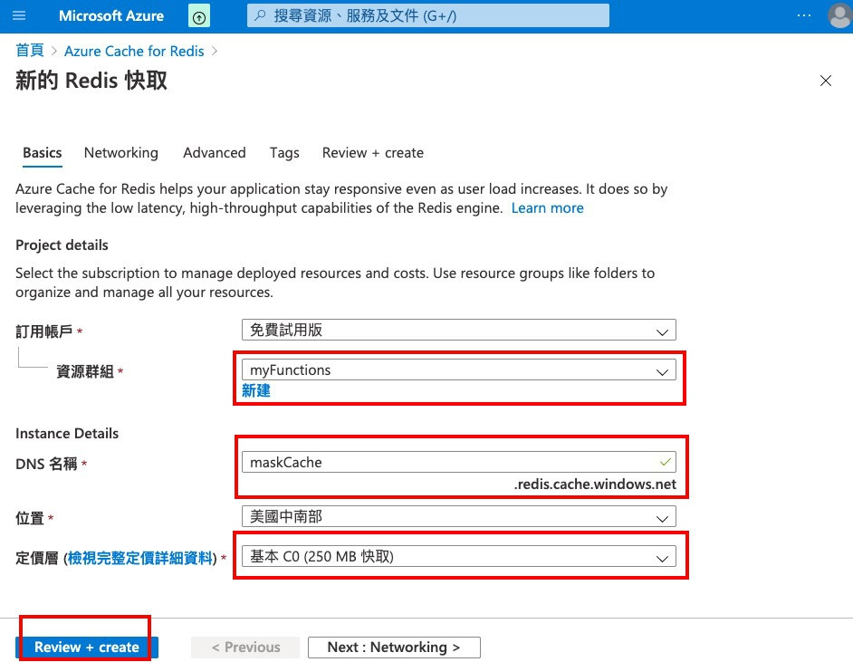Image resolution: width=853 pixels, height=662 pixels.
Task: Switch to the Networking tab
Action: coord(120,153)
